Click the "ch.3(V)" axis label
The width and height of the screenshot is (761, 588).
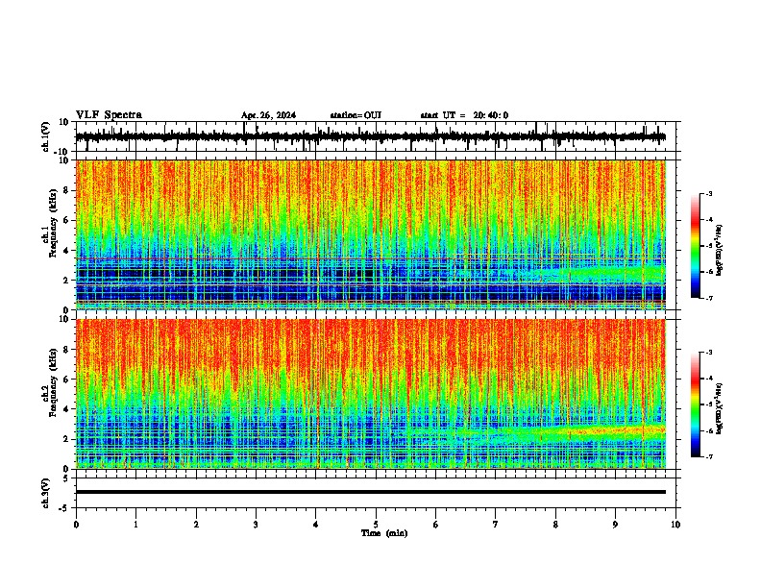(x=46, y=493)
